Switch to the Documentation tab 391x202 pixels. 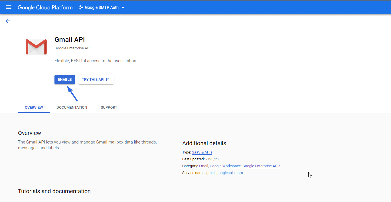72,108
